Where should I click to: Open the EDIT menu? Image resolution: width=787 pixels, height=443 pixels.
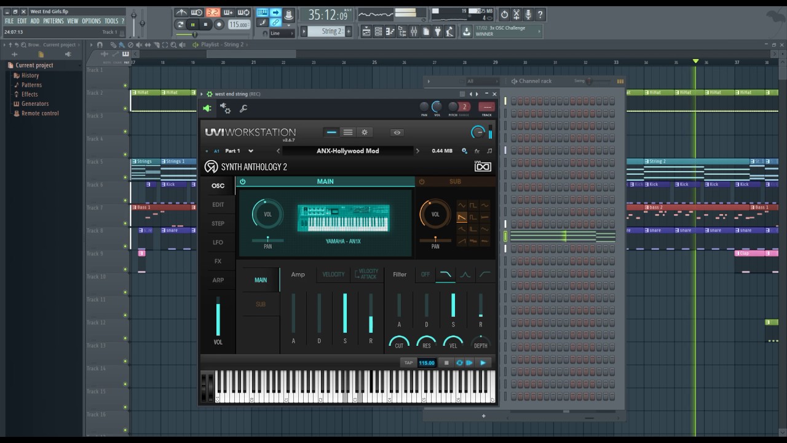click(x=22, y=21)
